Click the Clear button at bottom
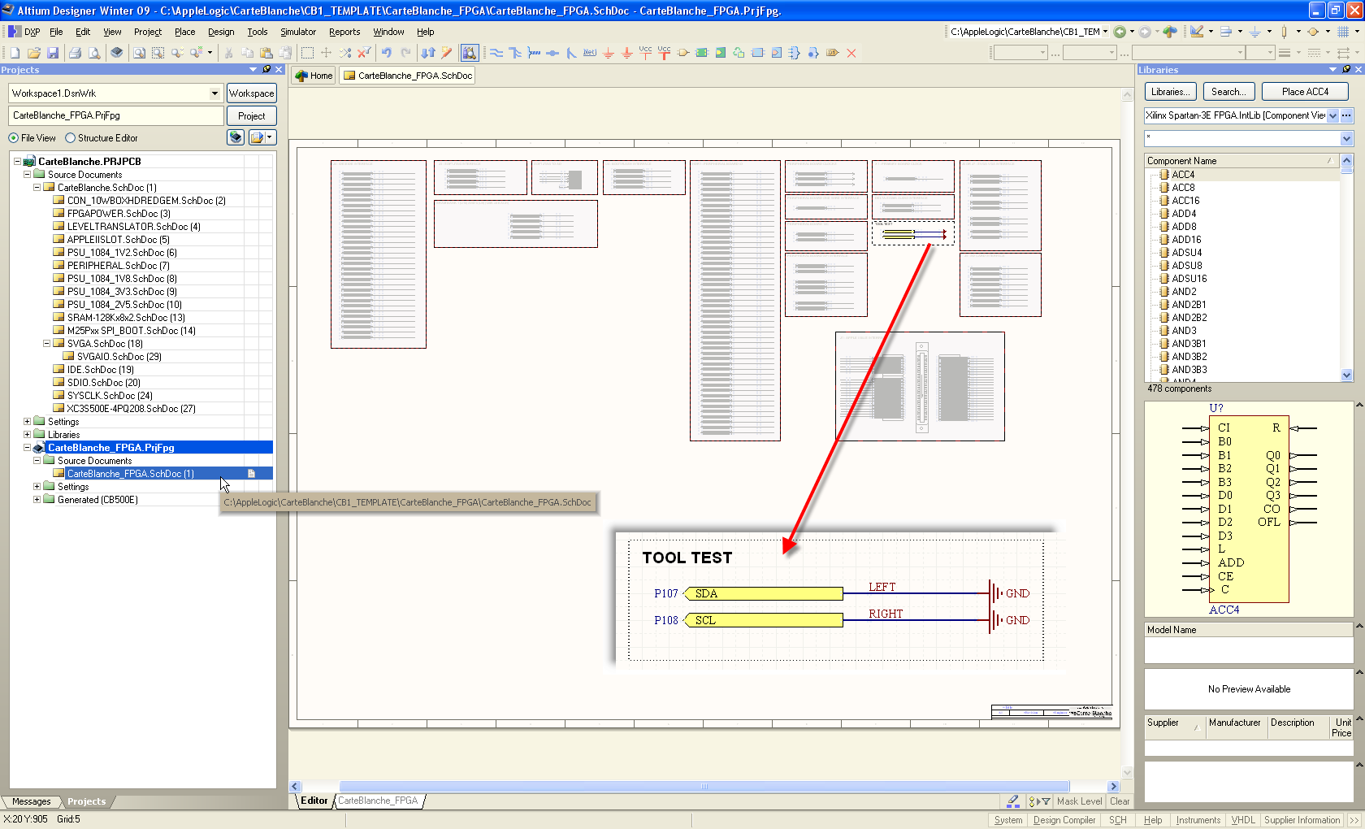 click(1120, 801)
